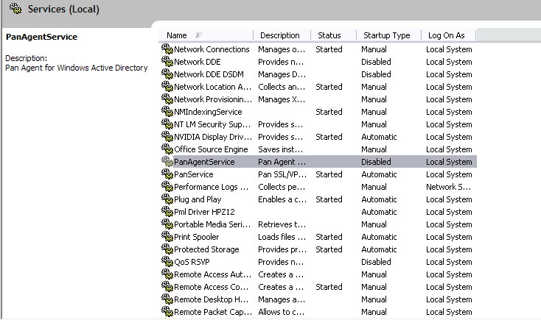Viewport: 541px width, 320px height.
Task: Select the NMIndexingService entry
Action: [x=208, y=112]
